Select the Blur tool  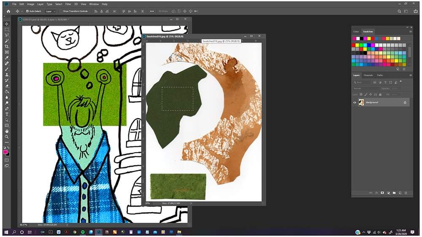(7, 97)
